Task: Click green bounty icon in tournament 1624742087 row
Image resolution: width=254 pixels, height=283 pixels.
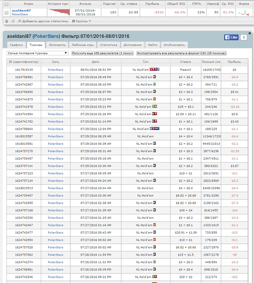Action: pyautogui.click(x=155, y=84)
